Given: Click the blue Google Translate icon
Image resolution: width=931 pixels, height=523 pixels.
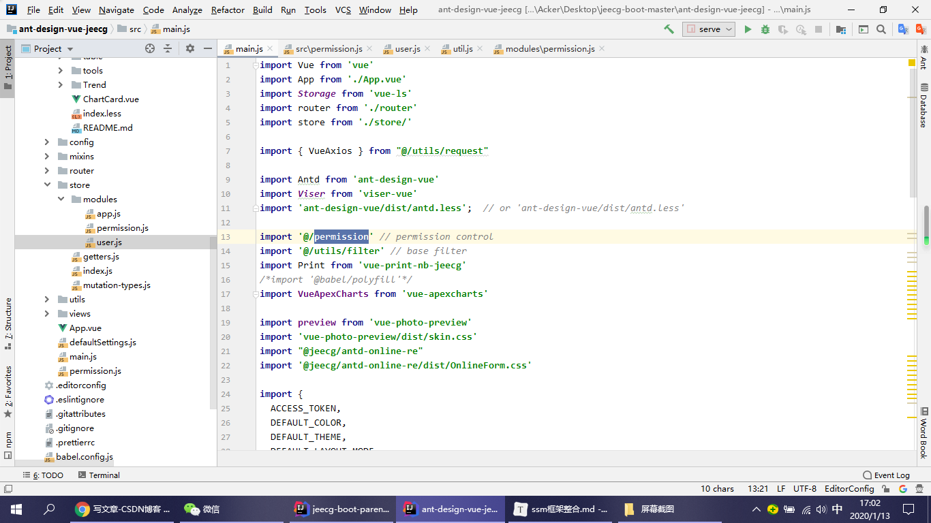Looking at the screenshot, I should tap(903, 29).
